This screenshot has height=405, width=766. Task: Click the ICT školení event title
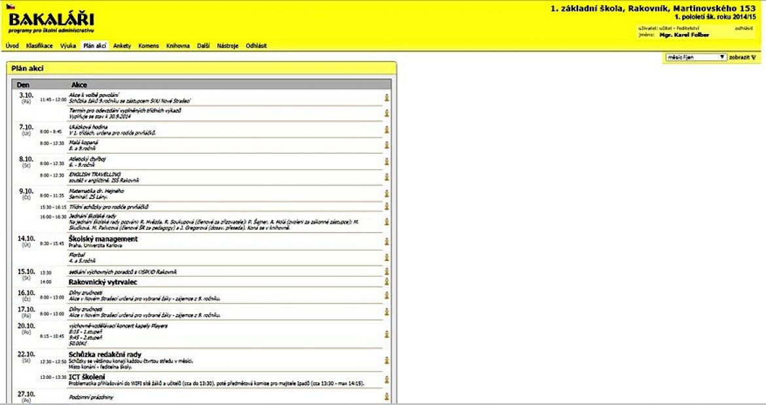[x=86, y=377]
